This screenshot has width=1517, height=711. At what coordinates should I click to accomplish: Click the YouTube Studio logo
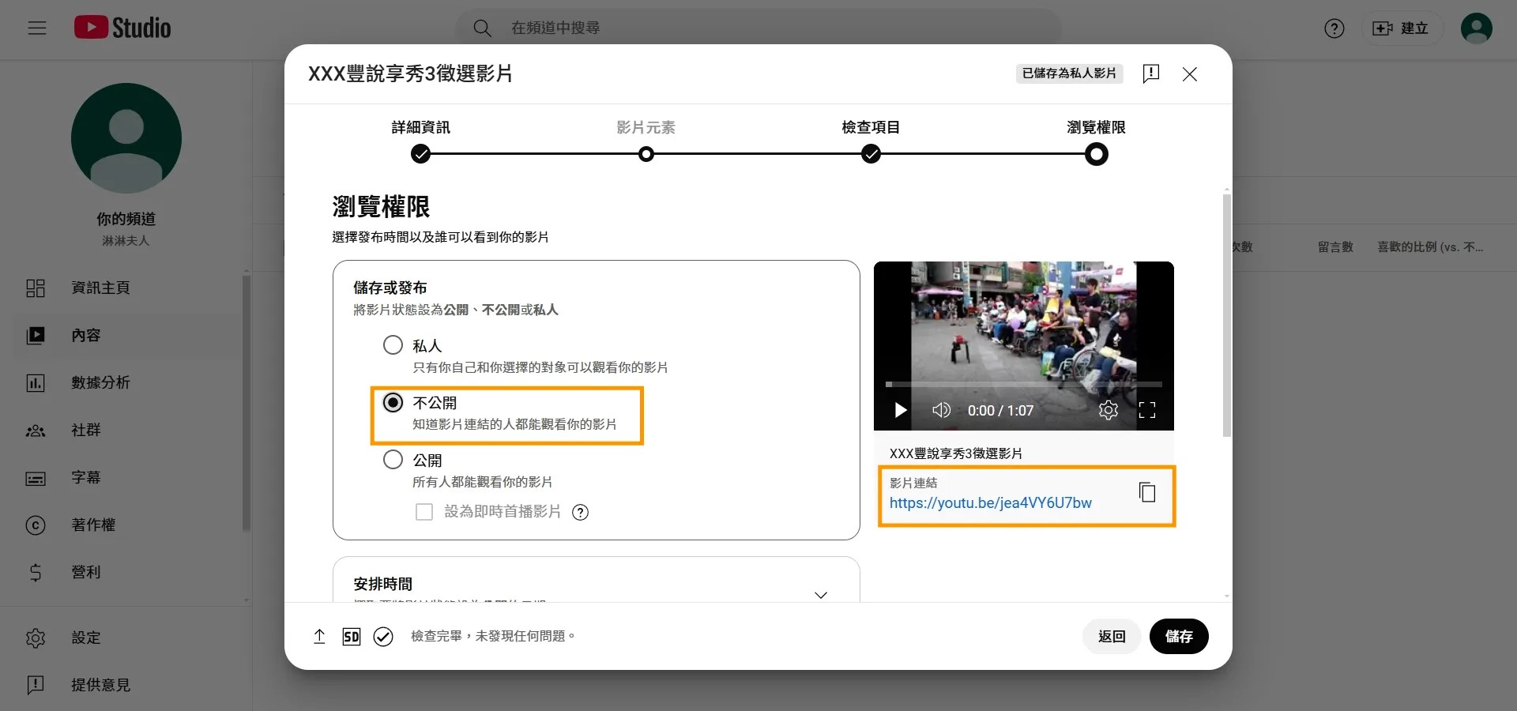122,28
